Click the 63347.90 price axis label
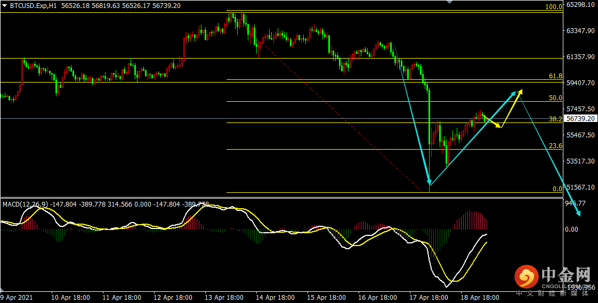 coord(580,31)
